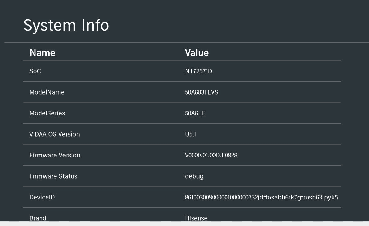Select the debug firmware status value
369x226 pixels.
point(194,176)
